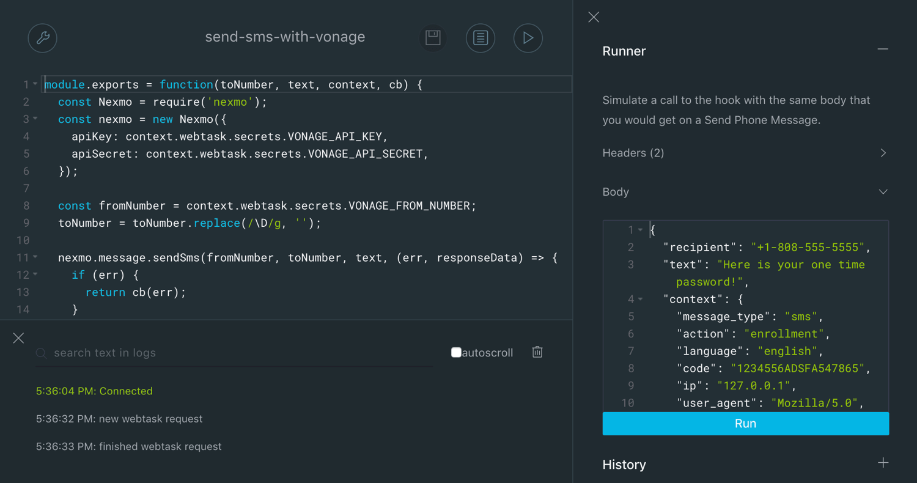Fold the sendSms callback at line 11
The width and height of the screenshot is (917, 483).
(35, 257)
